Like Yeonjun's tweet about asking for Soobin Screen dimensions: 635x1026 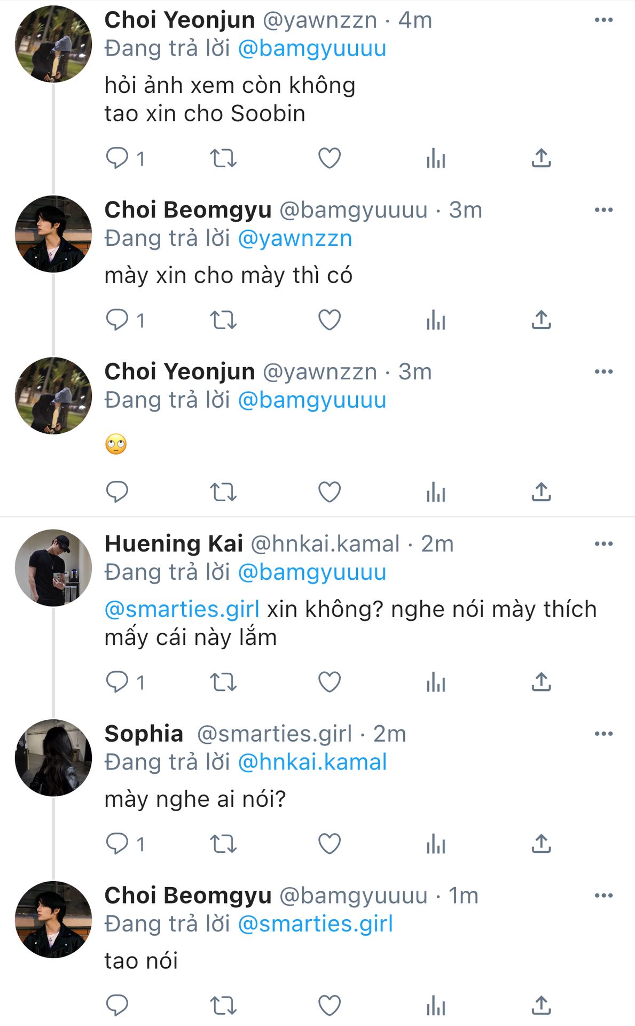pyautogui.click(x=329, y=158)
